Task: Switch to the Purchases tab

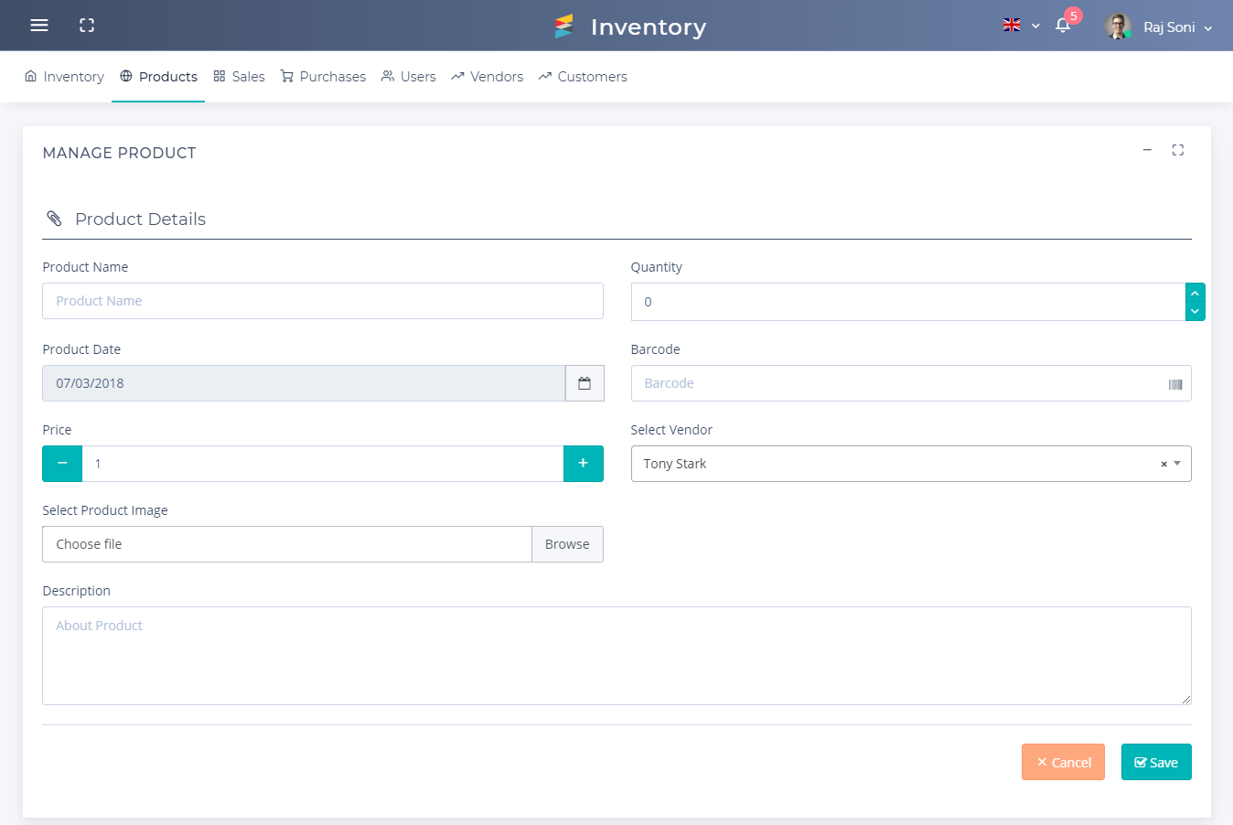Action: [x=323, y=77]
